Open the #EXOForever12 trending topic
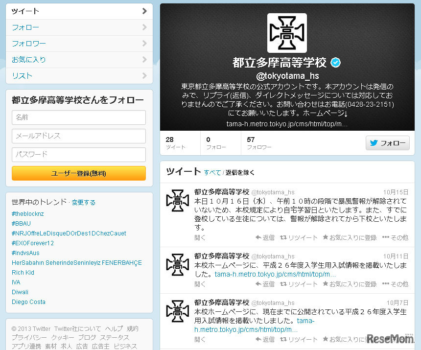Image resolution: width=421 pixels, height=350 pixels. tap(32, 243)
